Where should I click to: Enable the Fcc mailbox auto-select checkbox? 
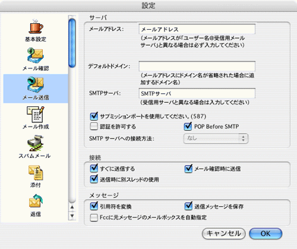click(94, 218)
